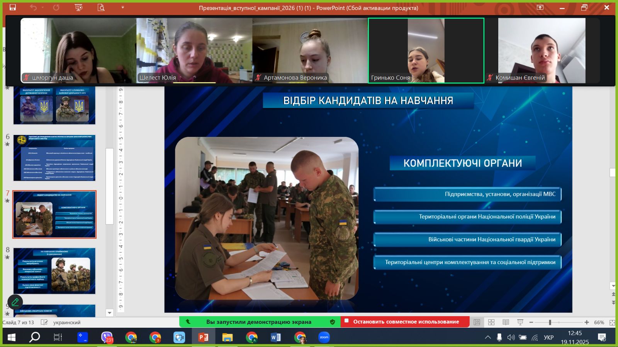Screen dimensions: 618x347
Task: Click the print preview icon in title bar
Action: coord(101,7)
